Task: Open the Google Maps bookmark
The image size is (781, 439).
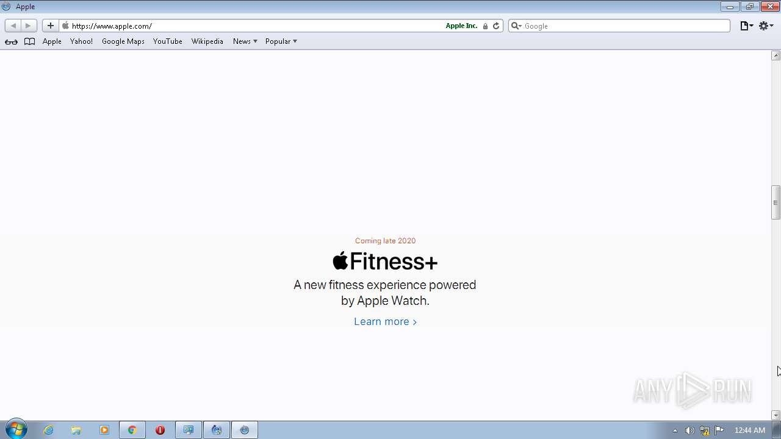Action: (x=123, y=41)
